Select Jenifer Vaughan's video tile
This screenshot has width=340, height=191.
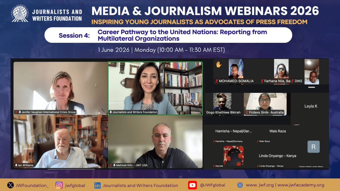(61, 88)
